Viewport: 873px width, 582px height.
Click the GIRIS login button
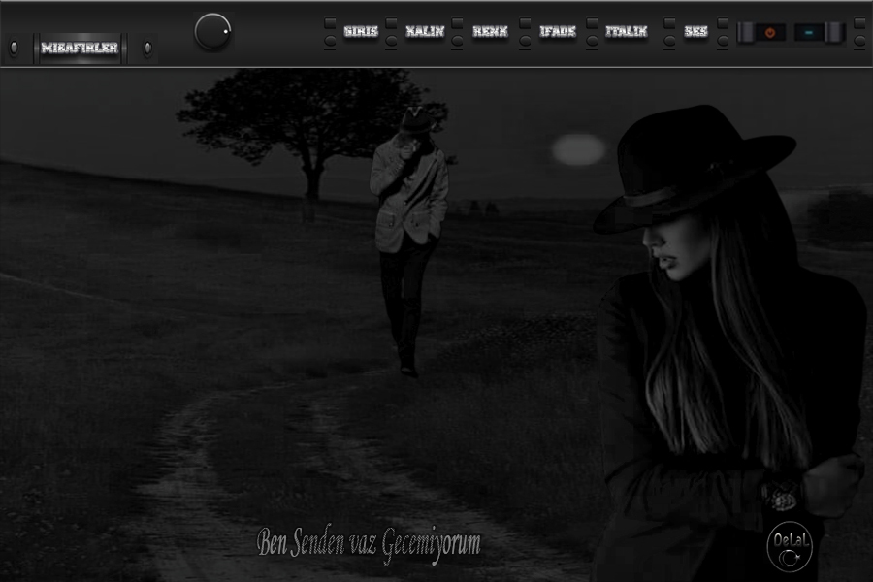(360, 31)
